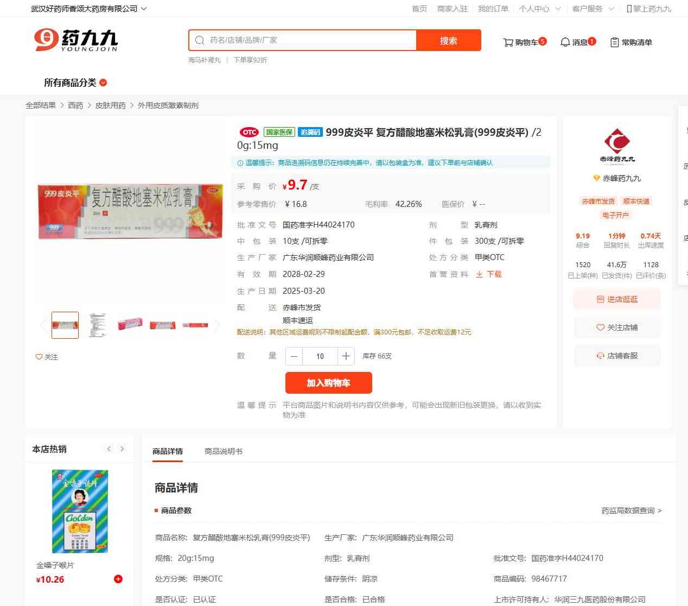Click the 赤峰药九九 store logo
Image resolution: width=688 pixels, height=606 pixels.
617,146
